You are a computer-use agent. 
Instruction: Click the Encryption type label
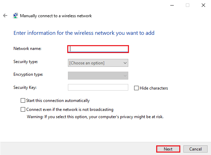pyautogui.click(x=28, y=74)
